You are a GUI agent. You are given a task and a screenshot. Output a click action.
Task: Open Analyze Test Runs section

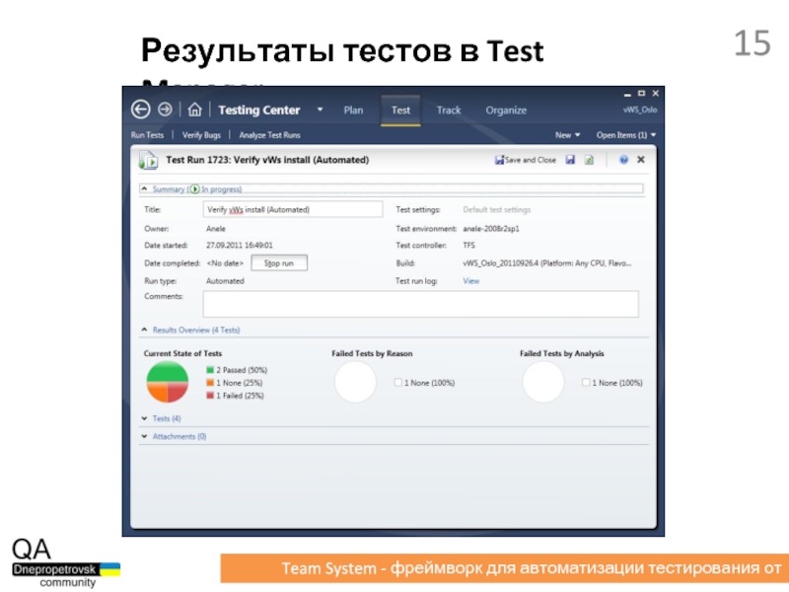269,135
